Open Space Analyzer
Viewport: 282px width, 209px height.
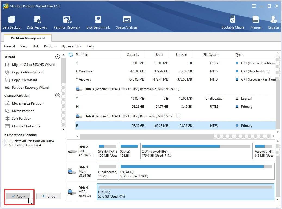[127, 22]
